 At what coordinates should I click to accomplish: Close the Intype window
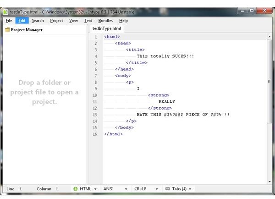pos(264,11)
